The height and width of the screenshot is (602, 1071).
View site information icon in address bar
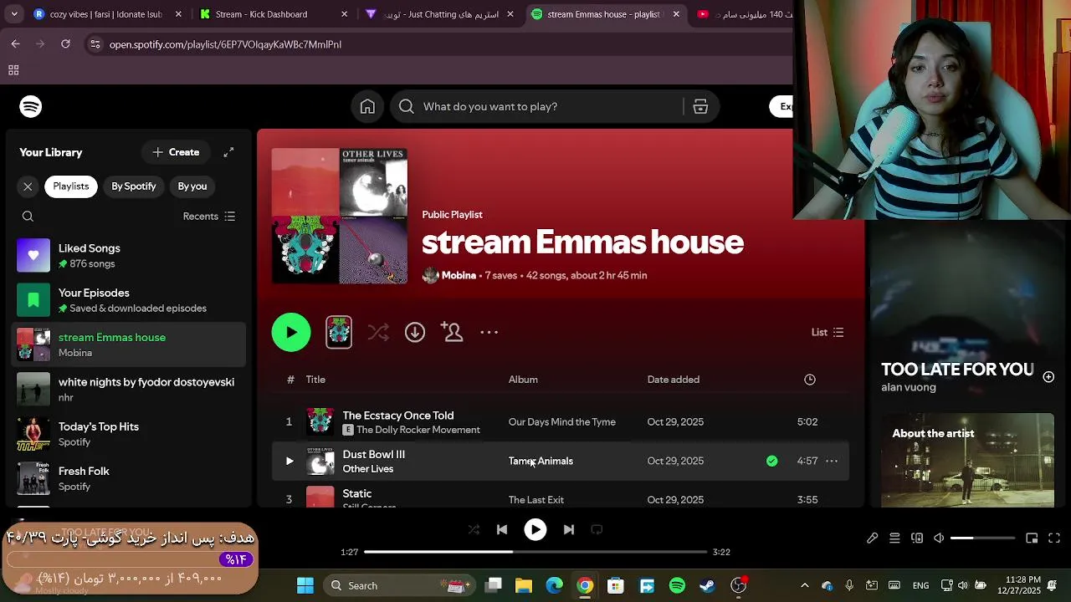click(x=95, y=44)
